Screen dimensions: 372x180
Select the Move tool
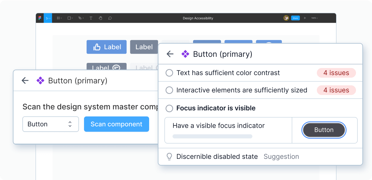(x=47, y=18)
